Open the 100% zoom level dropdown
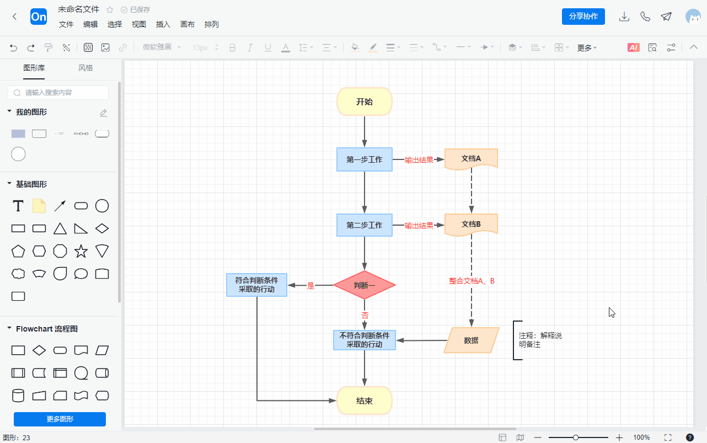 [x=641, y=437]
